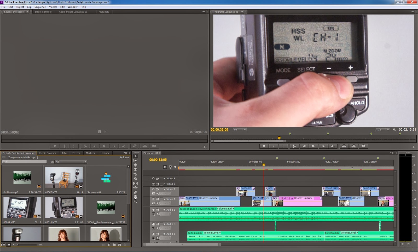The width and height of the screenshot is (418, 252).
Task: Collapse the Video 1 track
Action: point(164,199)
